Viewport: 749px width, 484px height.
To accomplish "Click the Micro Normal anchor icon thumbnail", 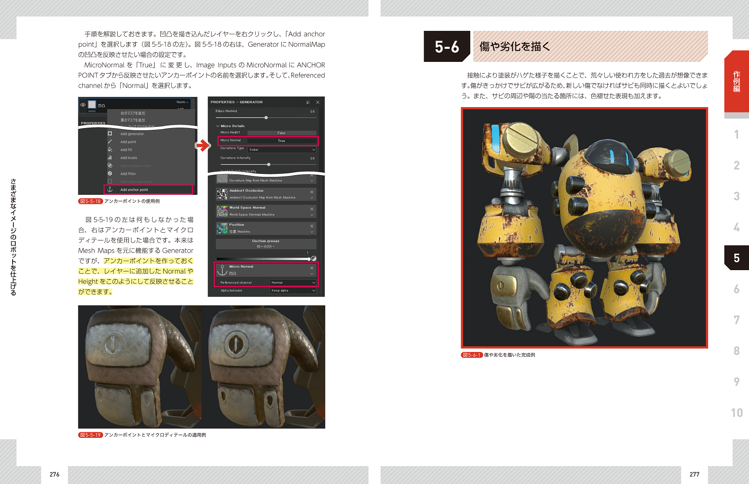I will point(222,270).
